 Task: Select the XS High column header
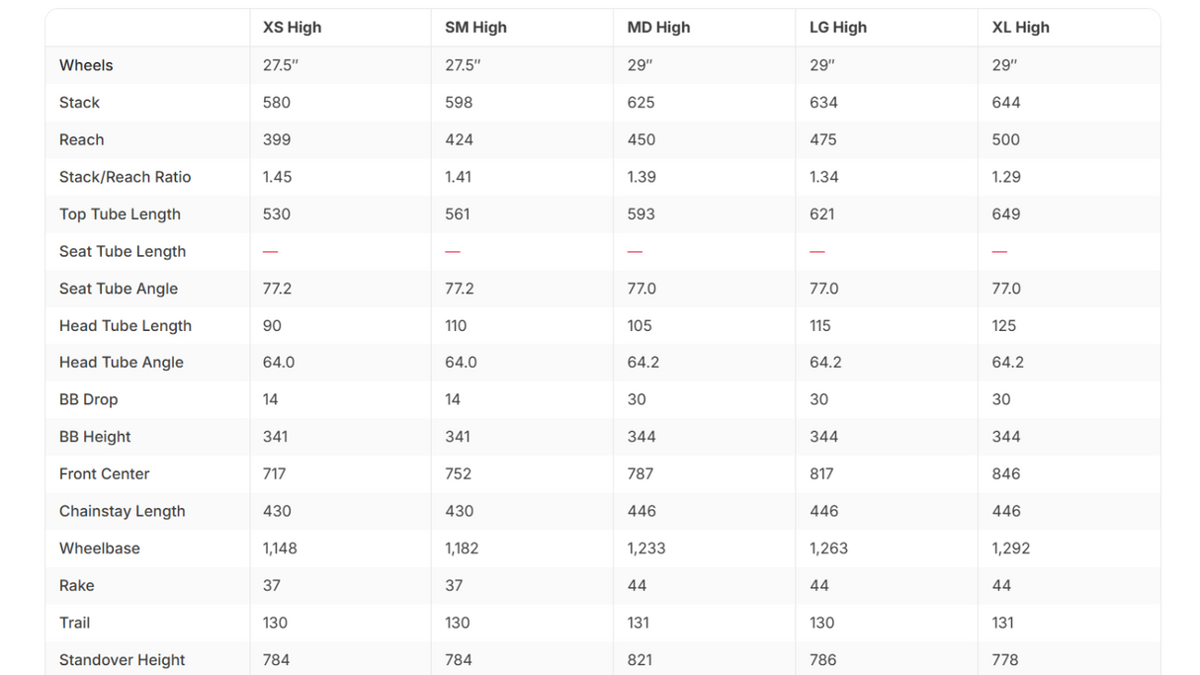pyautogui.click(x=292, y=28)
